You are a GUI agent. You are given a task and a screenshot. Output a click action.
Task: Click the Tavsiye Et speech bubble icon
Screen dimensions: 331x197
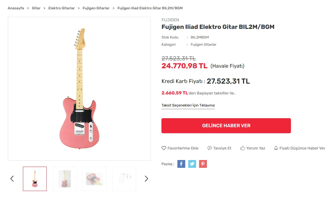tap(210, 148)
